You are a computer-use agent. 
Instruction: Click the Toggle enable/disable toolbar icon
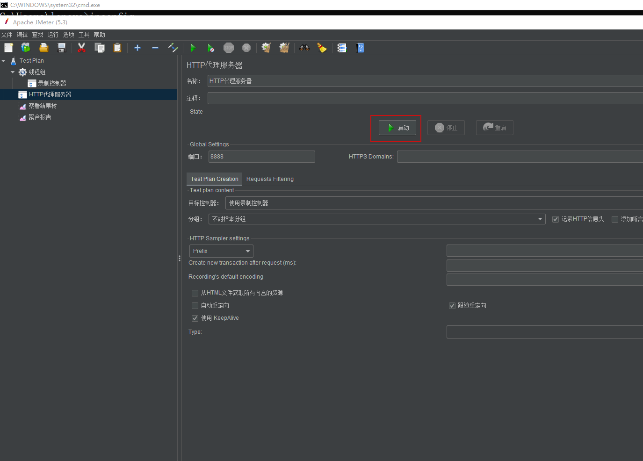173,48
